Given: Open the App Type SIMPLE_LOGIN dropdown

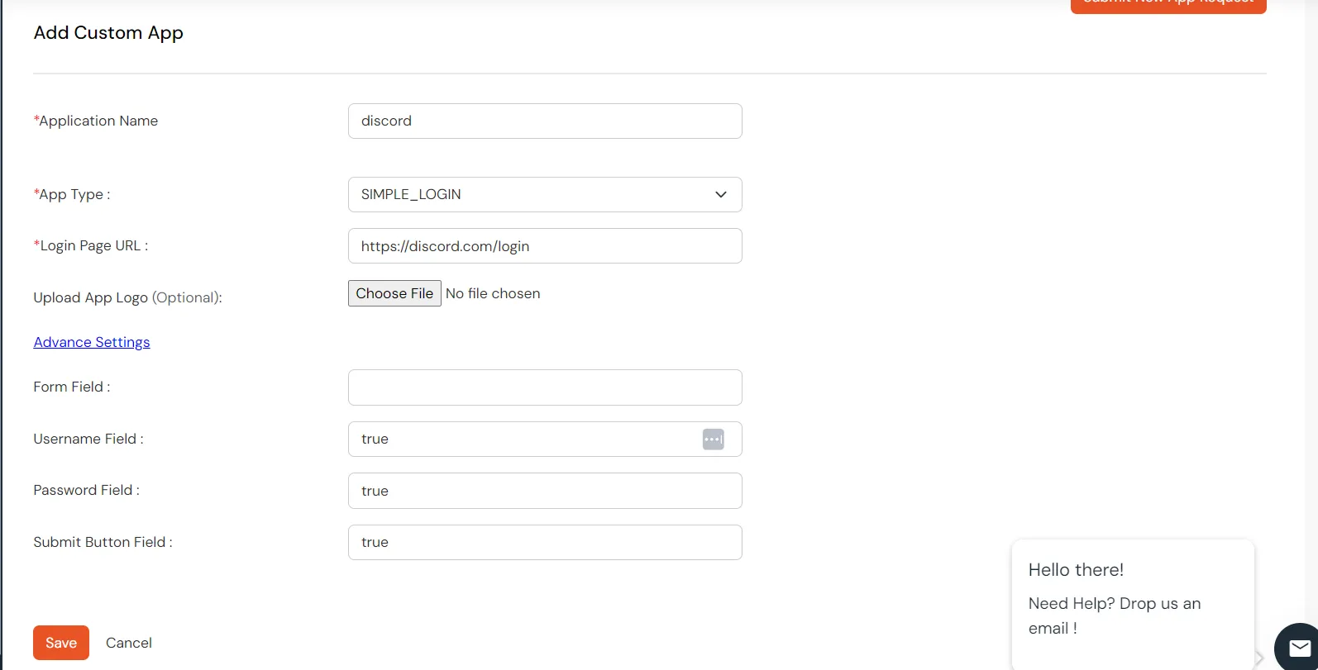Looking at the screenshot, I should (x=545, y=194).
